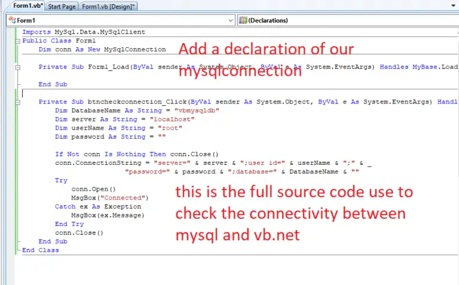Click the Declarations icon in the member dropdown
Image resolution: width=459 pixels, height=285 pixels.
(243, 20)
